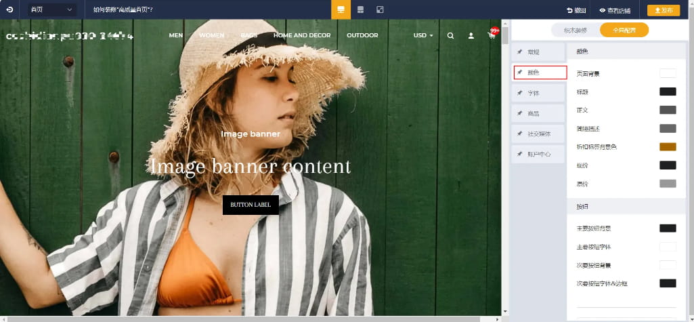Click the BUTTON LABEL on the image banner

pos(251,205)
